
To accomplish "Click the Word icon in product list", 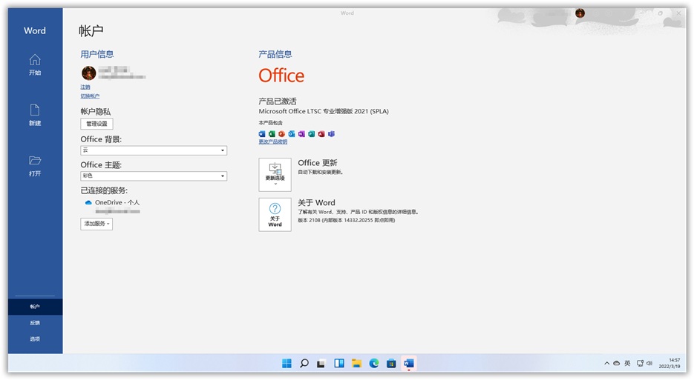I will (x=262, y=134).
